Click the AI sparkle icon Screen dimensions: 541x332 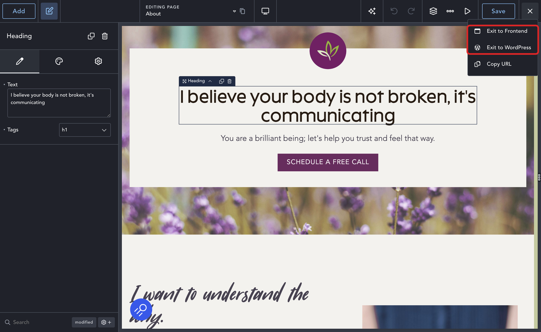(x=372, y=11)
